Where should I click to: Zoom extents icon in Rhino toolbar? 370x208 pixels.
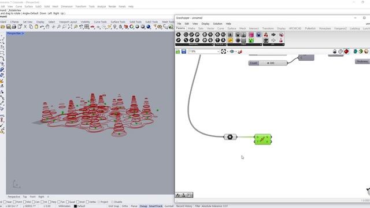tap(70, 27)
